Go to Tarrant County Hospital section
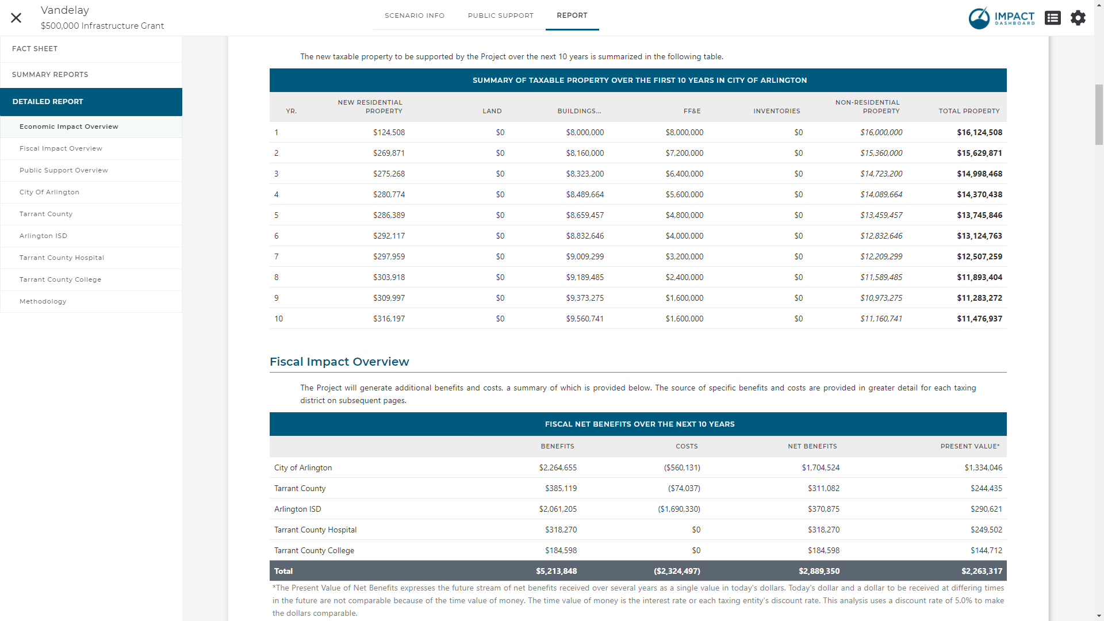The width and height of the screenshot is (1104, 621). [x=62, y=258]
